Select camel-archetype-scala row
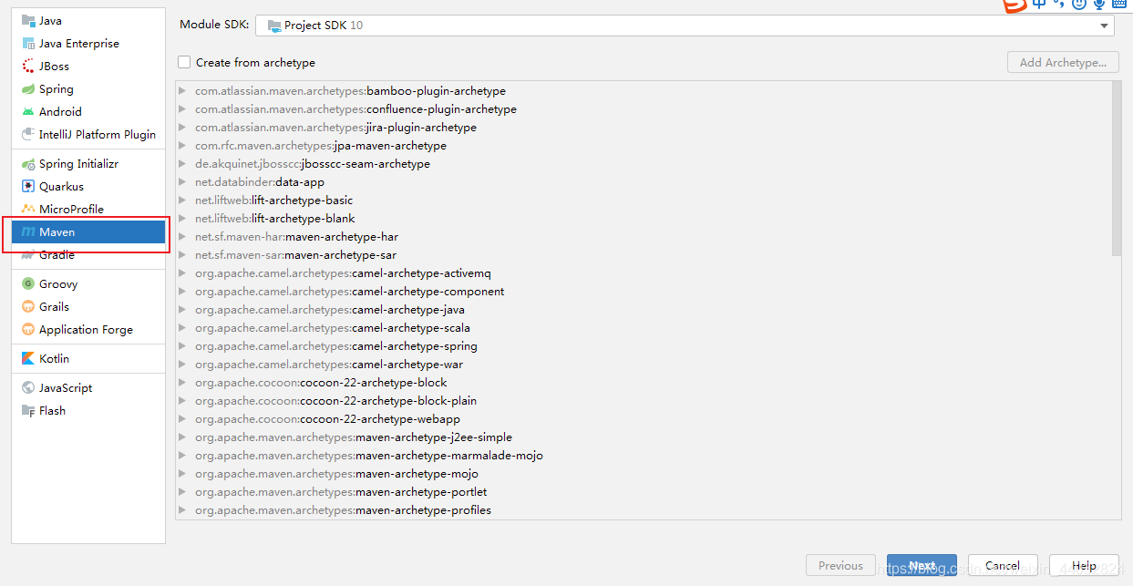 click(x=644, y=328)
